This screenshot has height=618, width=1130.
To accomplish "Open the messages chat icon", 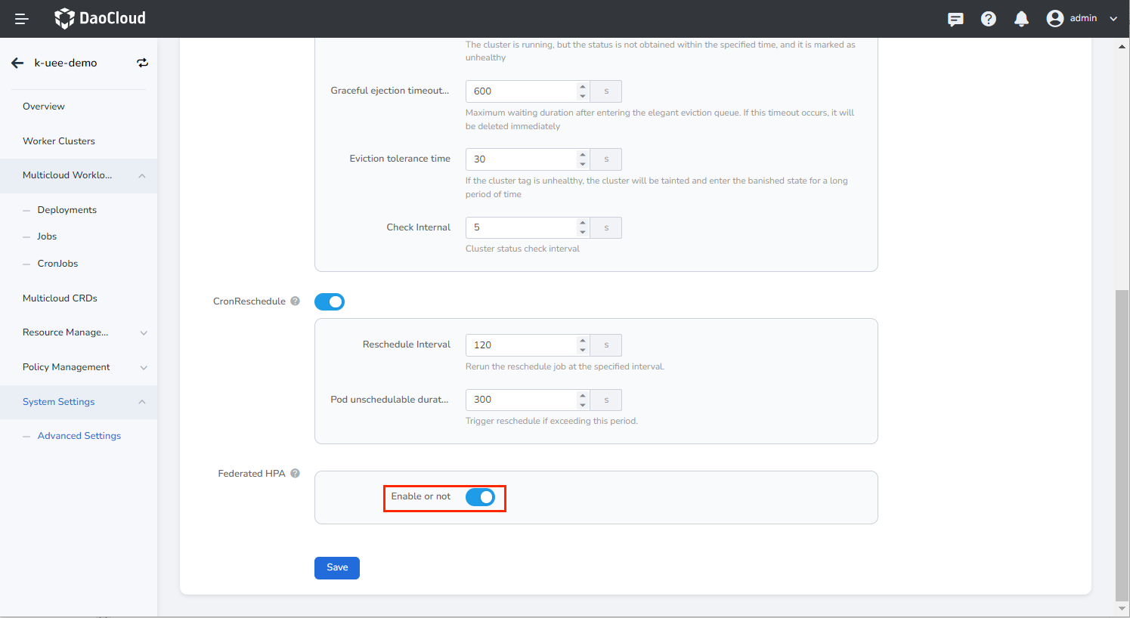I will coord(955,18).
